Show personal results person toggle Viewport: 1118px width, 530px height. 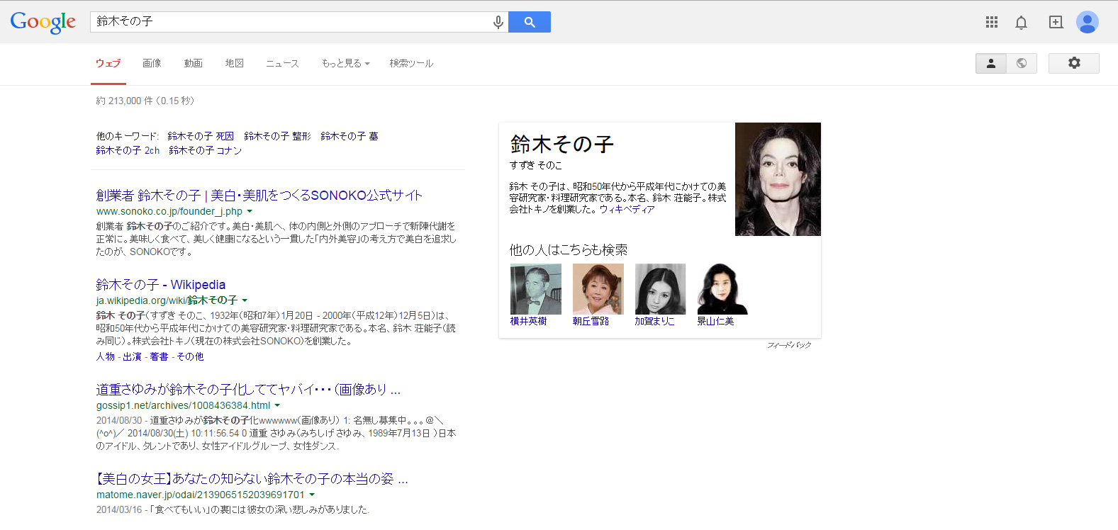coord(991,63)
